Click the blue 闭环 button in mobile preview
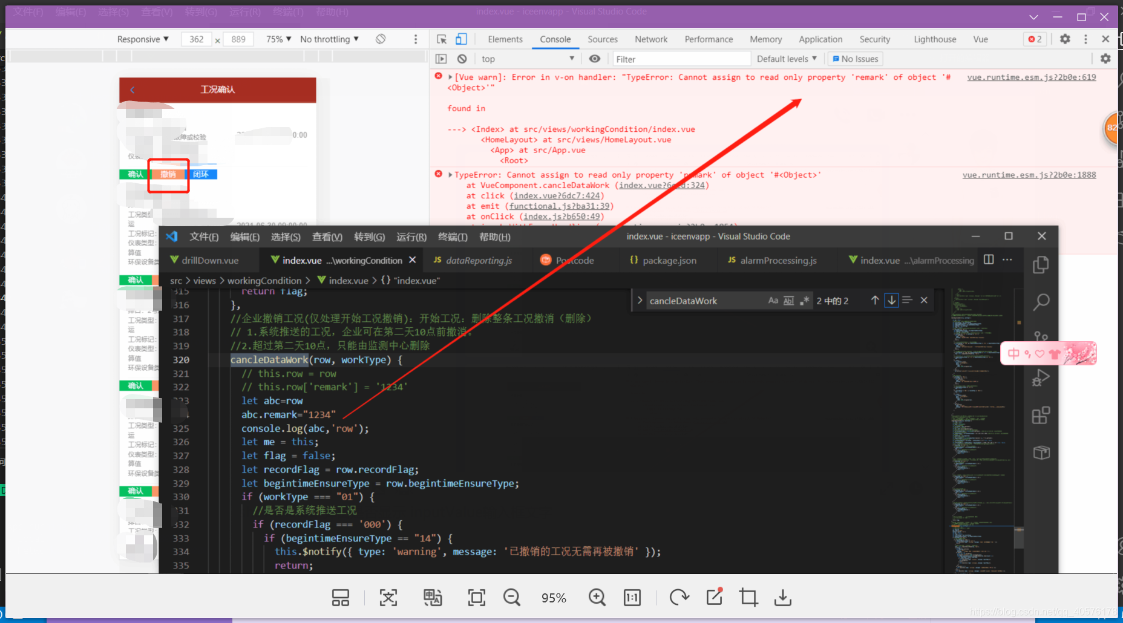 pos(201,174)
